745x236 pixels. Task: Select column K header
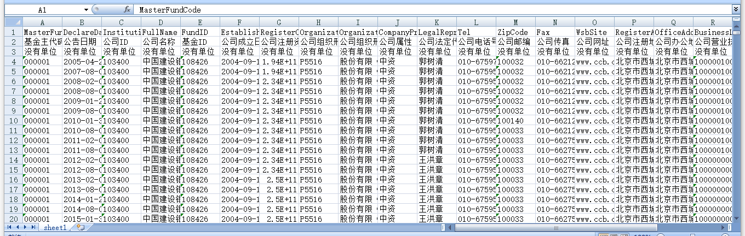point(437,22)
